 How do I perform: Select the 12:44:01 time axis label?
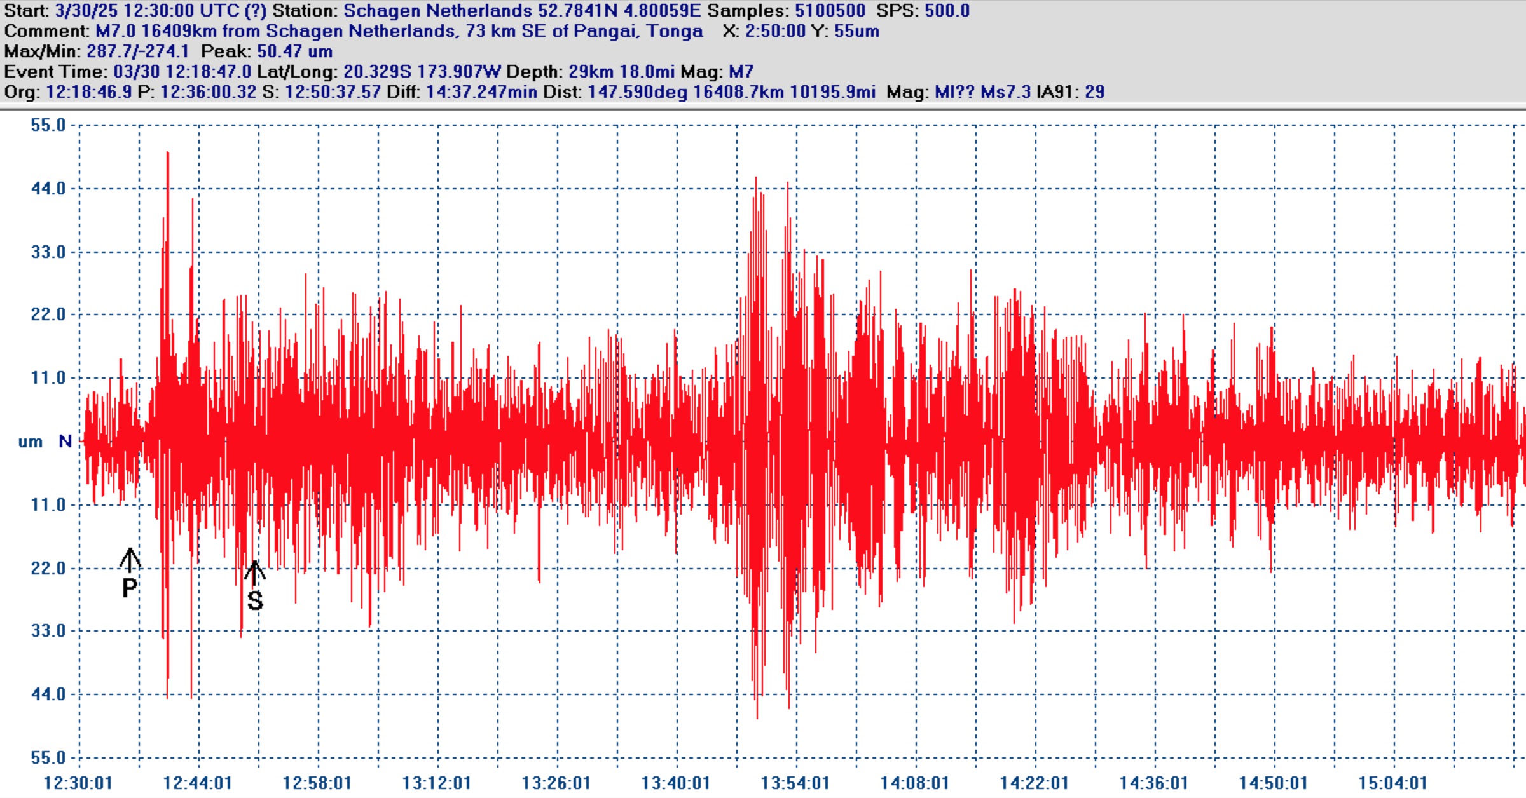198,783
